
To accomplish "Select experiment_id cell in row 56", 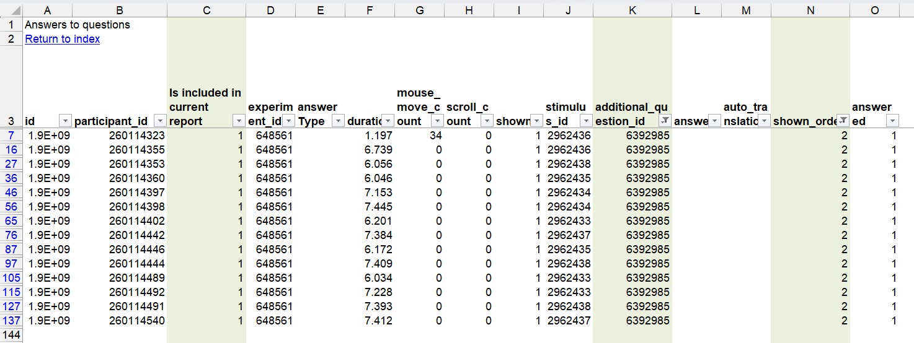I will [271, 207].
